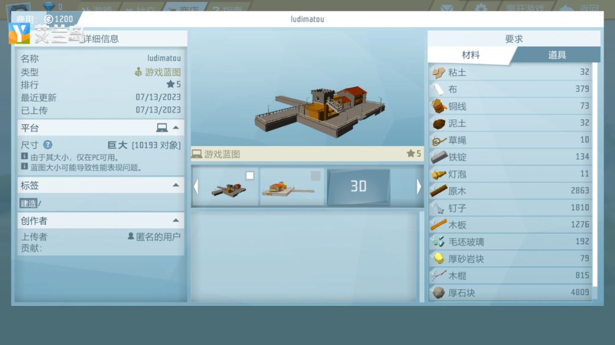Click the game blueprint type icon
The width and height of the screenshot is (615, 345).
(138, 72)
